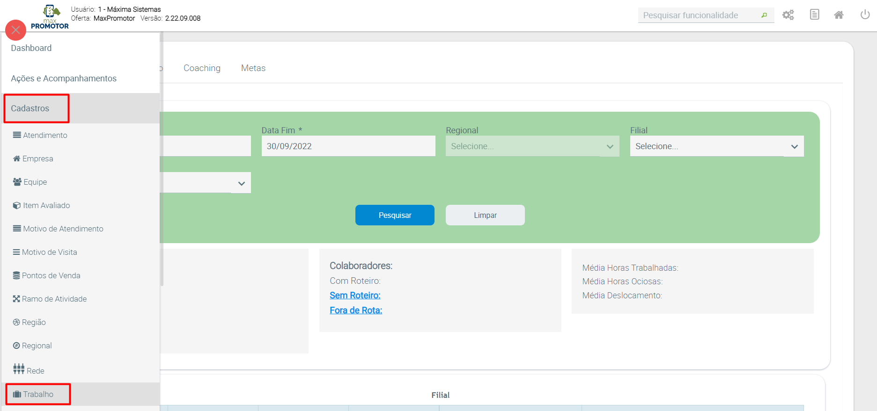Click the 'Com Roteiro:' label
The width and height of the screenshot is (877, 411).
point(355,281)
